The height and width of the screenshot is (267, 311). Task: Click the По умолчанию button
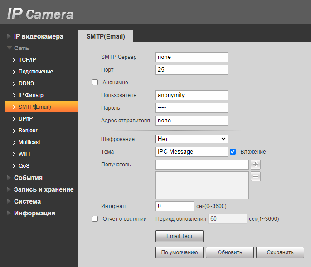180,252
